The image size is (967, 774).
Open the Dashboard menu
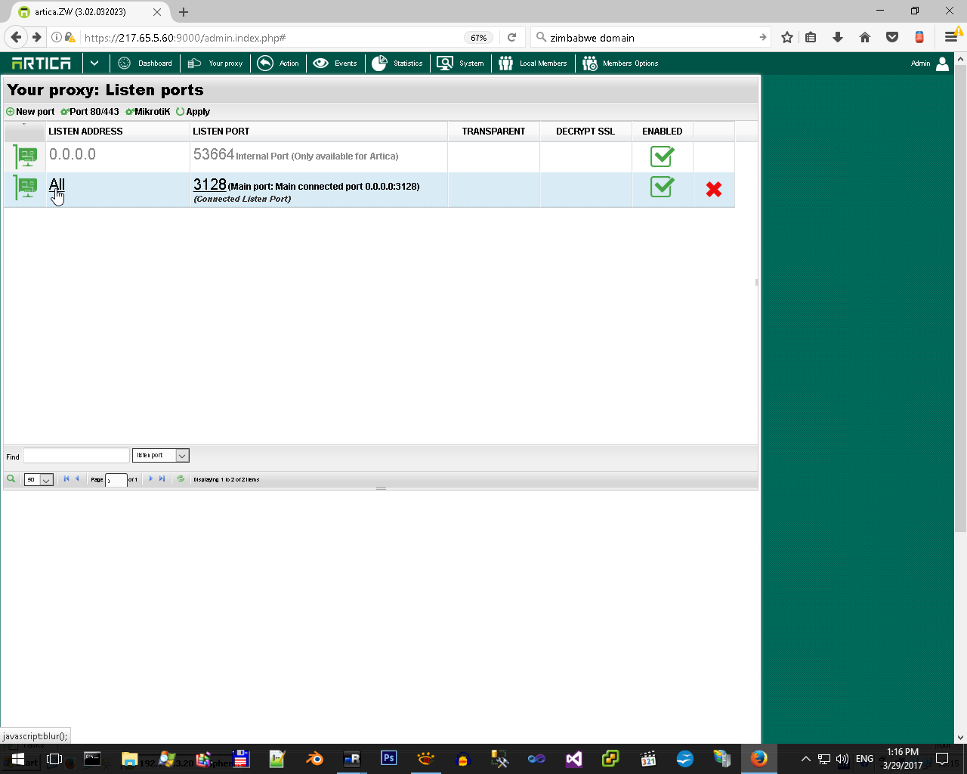pyautogui.click(x=145, y=63)
